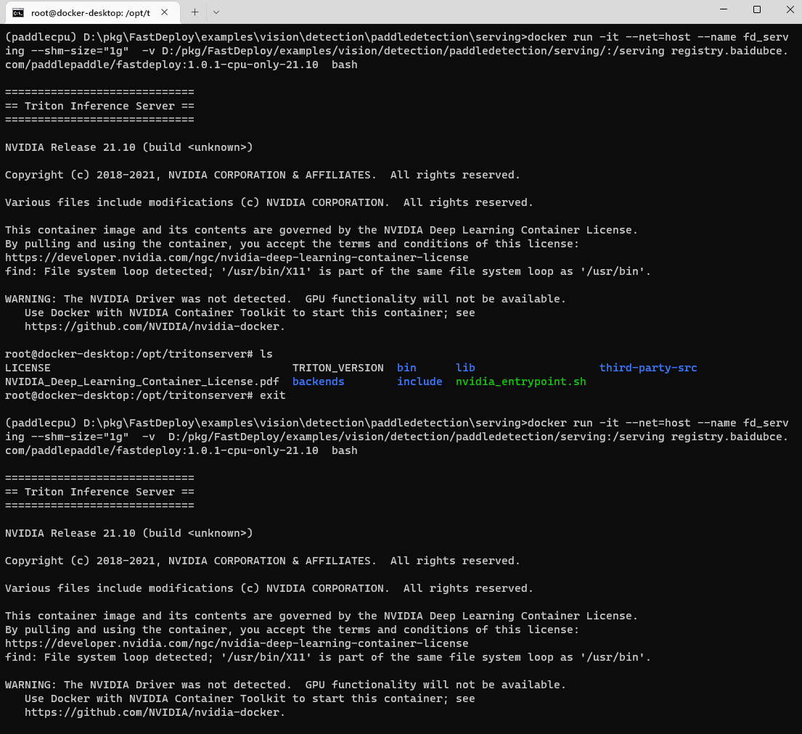
Task: Click the first github.com/NVIDIA/nvidia-docker URL
Action: tap(155, 326)
